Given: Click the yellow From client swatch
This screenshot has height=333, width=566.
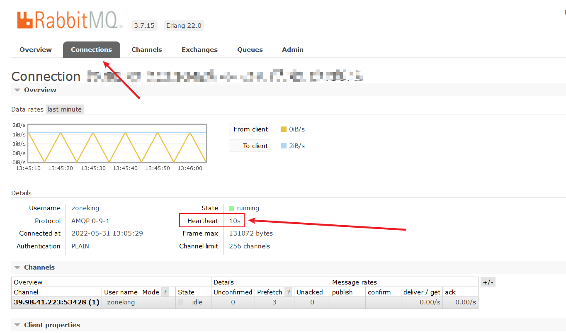Looking at the screenshot, I should tap(284, 129).
